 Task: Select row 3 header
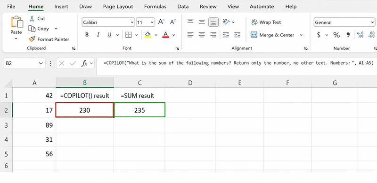click(x=6, y=125)
